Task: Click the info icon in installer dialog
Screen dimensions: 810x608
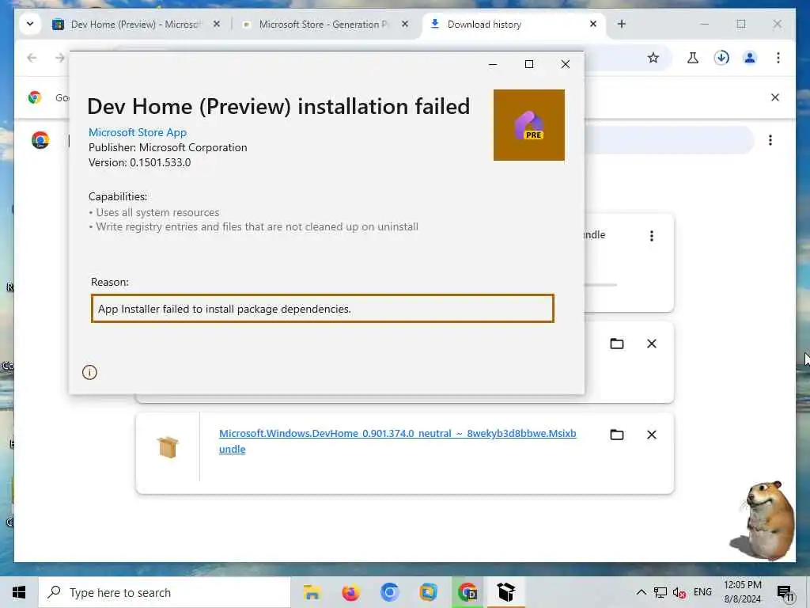Action: pyautogui.click(x=89, y=372)
